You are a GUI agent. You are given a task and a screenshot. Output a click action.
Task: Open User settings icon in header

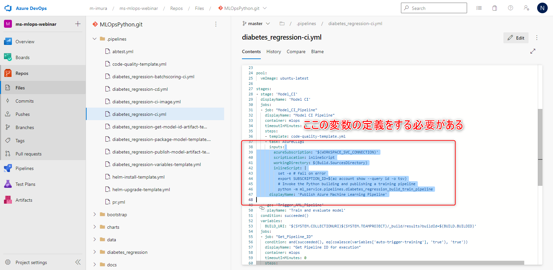point(527,8)
